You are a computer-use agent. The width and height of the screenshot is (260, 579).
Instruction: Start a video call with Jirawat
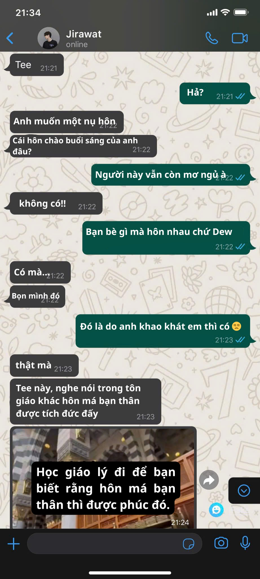240,38
